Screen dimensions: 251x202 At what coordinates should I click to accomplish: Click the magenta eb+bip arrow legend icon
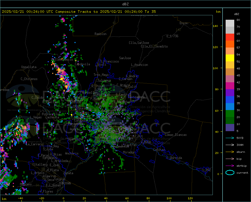(230, 166)
